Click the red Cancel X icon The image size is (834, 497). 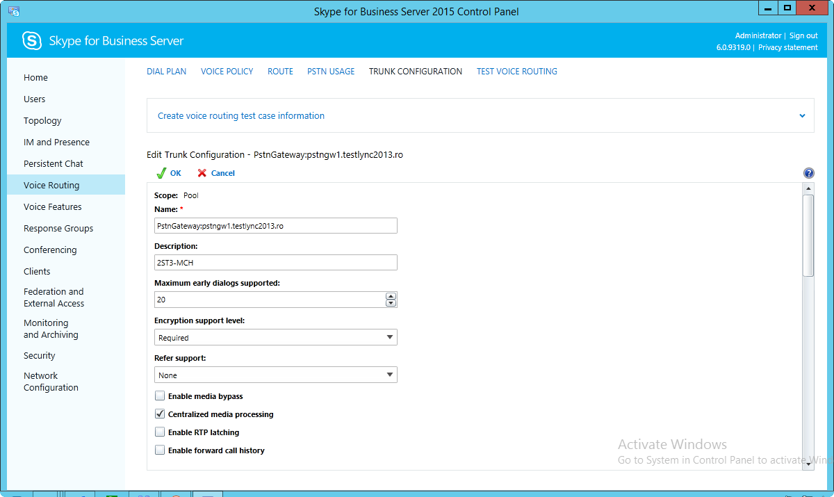[x=202, y=173]
